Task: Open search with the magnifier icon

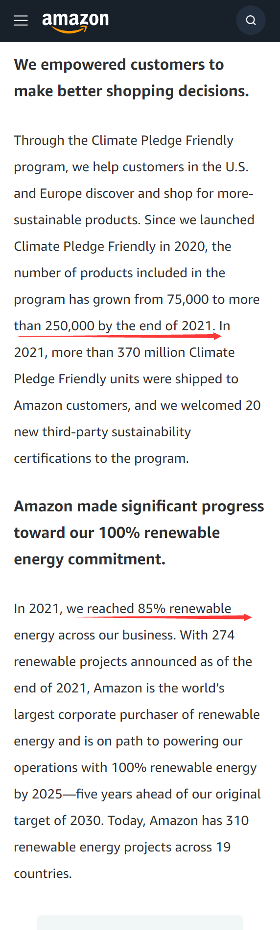Action: click(x=251, y=20)
